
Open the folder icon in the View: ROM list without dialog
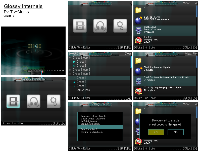[138, 10]
